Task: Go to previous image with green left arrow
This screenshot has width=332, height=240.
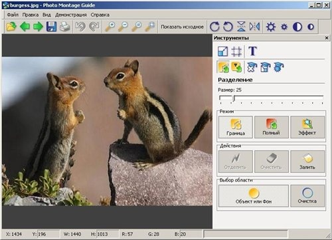Action: click(25, 27)
